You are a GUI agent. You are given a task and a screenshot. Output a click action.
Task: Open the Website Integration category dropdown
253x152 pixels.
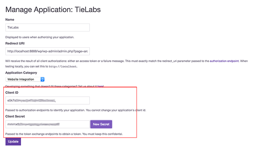click(x=25, y=79)
